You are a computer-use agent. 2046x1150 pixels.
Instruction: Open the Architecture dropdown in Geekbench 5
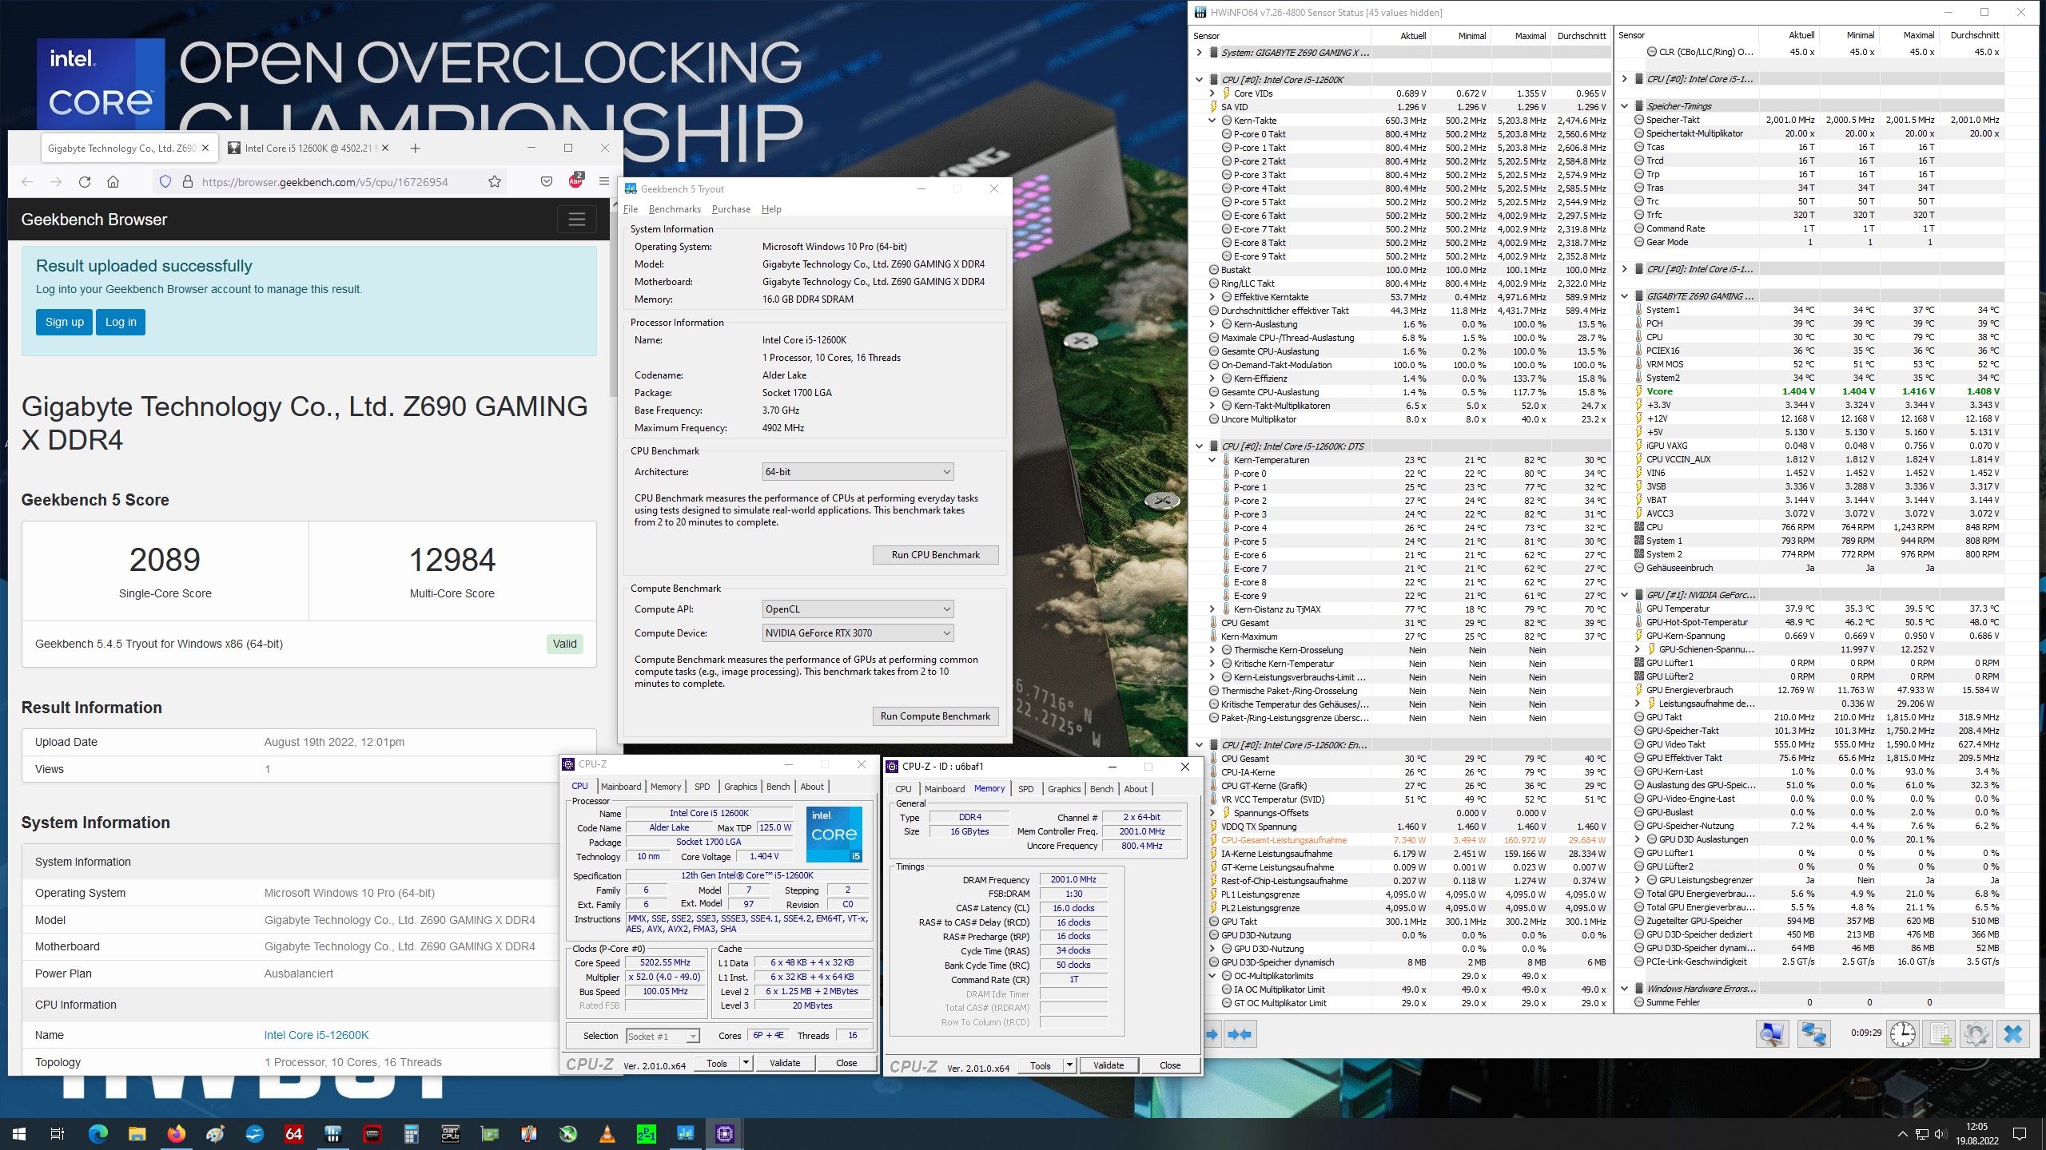click(857, 471)
